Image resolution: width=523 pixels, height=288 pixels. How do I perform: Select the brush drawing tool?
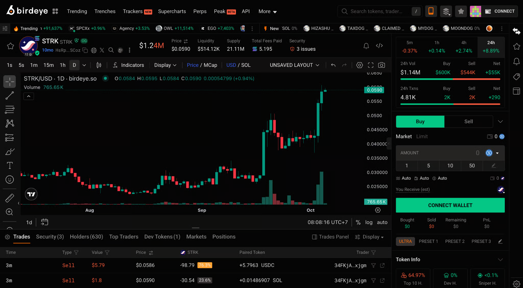point(10,152)
